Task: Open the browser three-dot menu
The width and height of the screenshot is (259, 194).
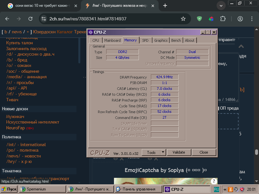Action: coord(252,19)
